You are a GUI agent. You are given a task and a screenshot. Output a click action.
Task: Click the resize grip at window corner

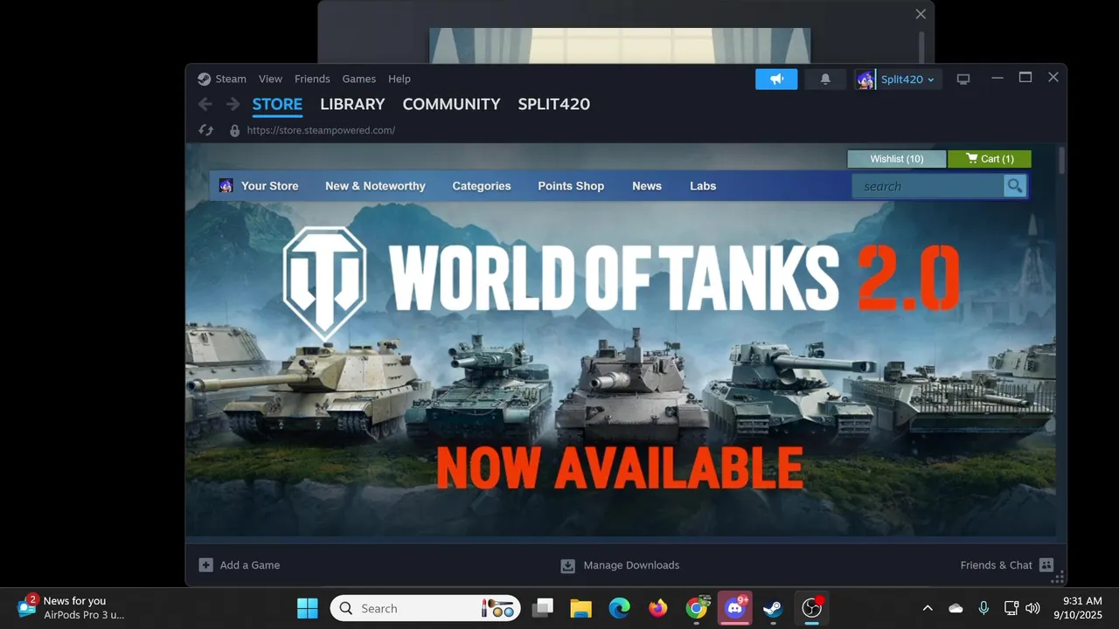pyautogui.click(x=1057, y=577)
